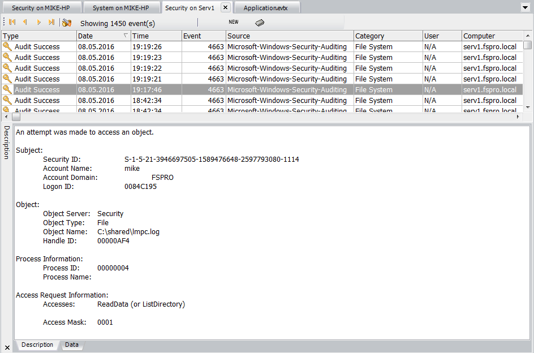Open the event search binoculars icon
This screenshot has height=353, width=534.
click(x=66, y=22)
